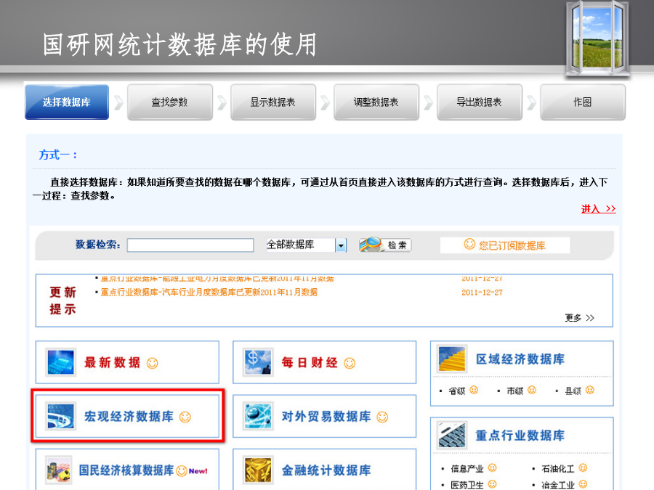The width and height of the screenshot is (654, 490).
Task: Click the smiley icon next to 县级
Action: pyautogui.click(x=590, y=390)
